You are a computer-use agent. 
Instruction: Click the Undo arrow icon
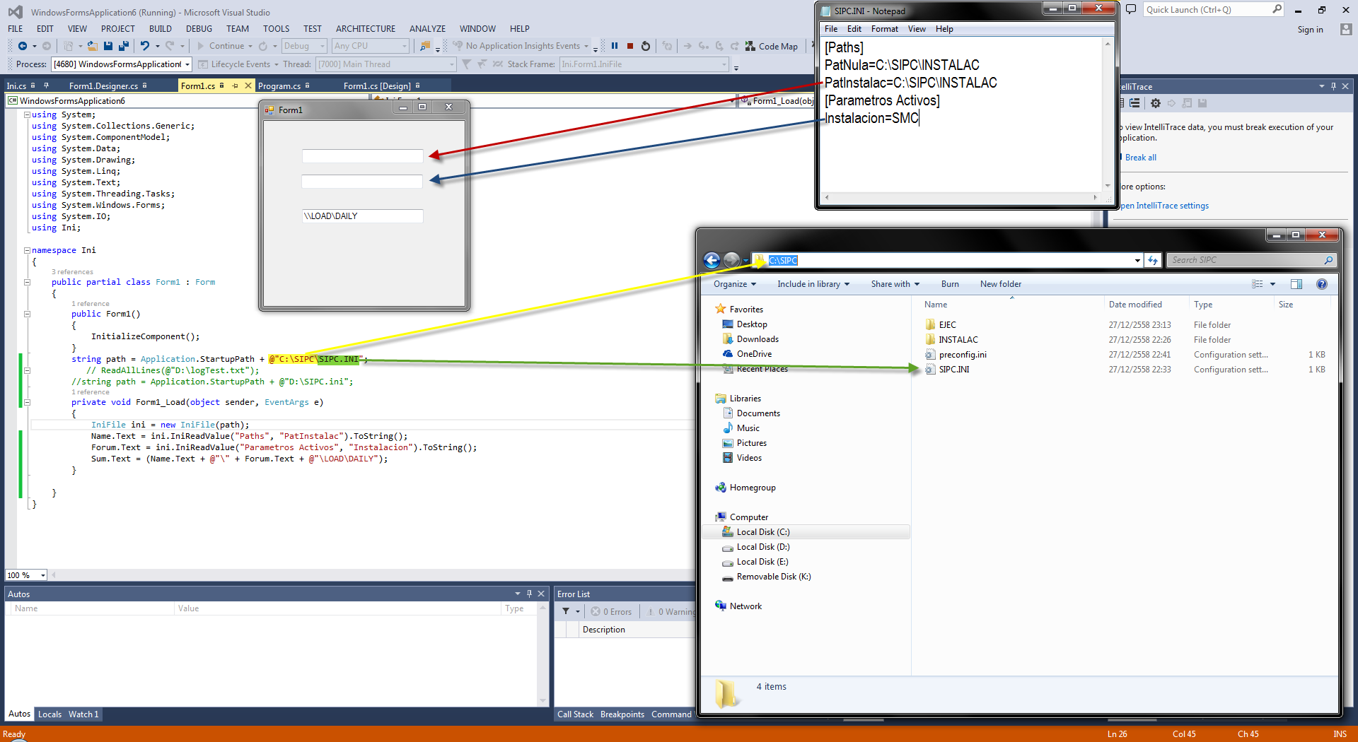[x=144, y=46]
